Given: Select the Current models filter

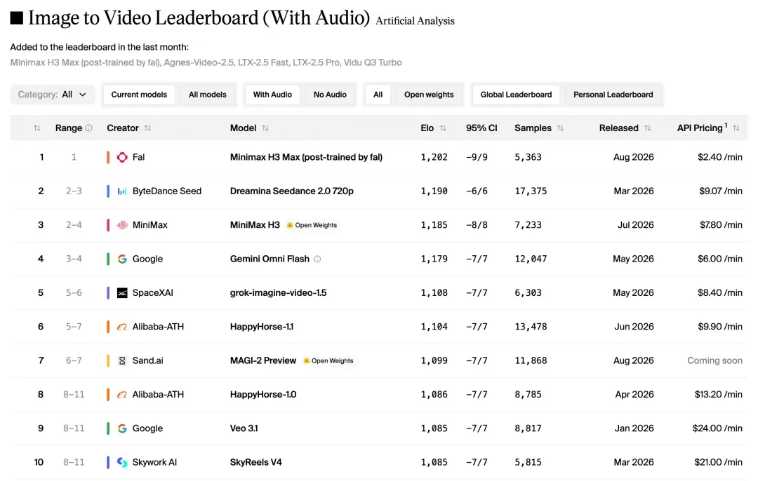Looking at the screenshot, I should click(x=139, y=95).
